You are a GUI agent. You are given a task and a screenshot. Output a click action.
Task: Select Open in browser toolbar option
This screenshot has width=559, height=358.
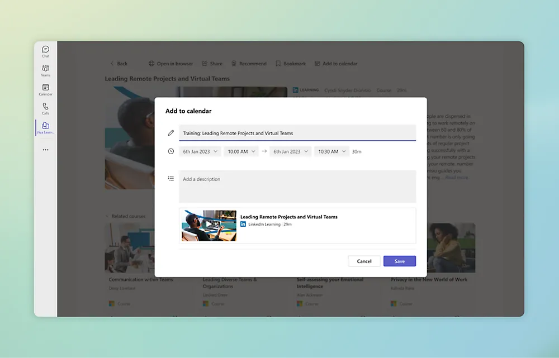click(170, 64)
